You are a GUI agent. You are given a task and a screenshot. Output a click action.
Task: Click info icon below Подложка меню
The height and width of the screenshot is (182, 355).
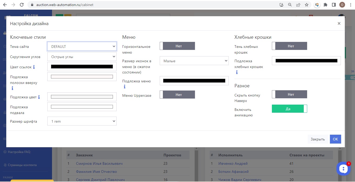tap(124, 87)
